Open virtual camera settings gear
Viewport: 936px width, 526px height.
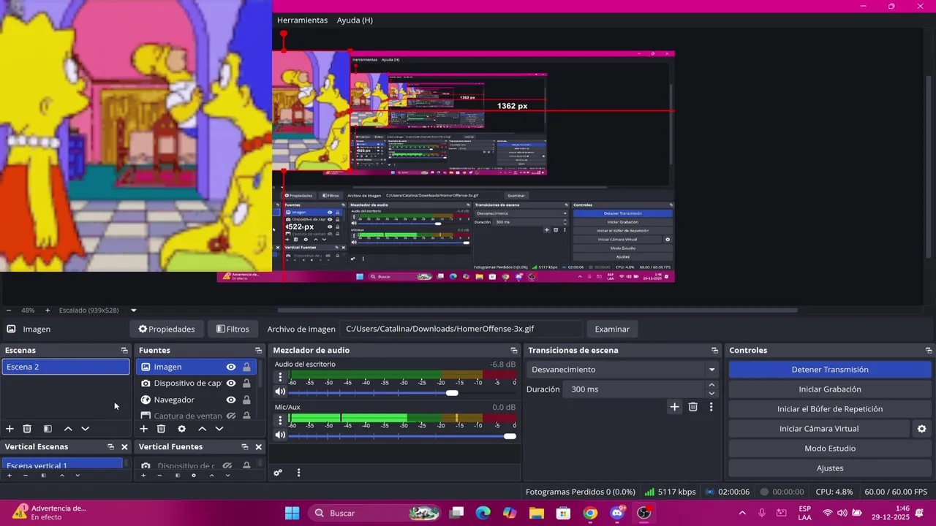(921, 429)
